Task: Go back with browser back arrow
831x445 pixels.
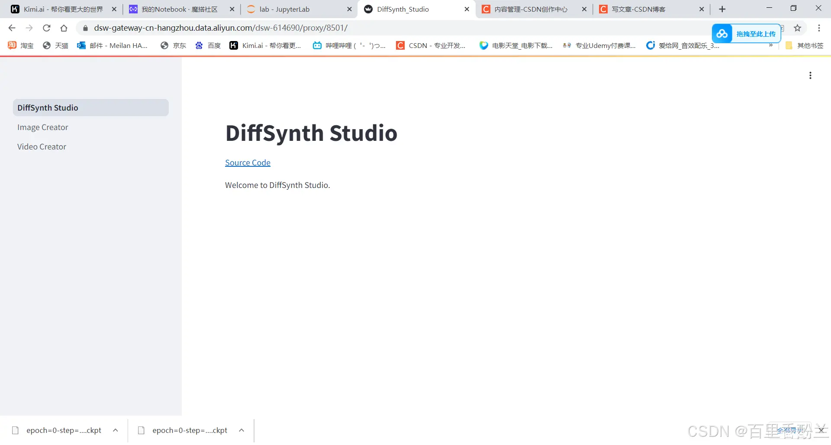Action: click(x=12, y=28)
